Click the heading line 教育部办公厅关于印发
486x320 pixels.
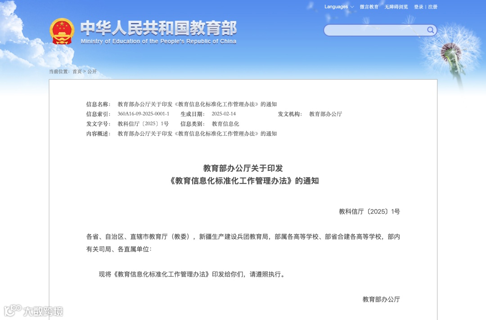coord(243,168)
